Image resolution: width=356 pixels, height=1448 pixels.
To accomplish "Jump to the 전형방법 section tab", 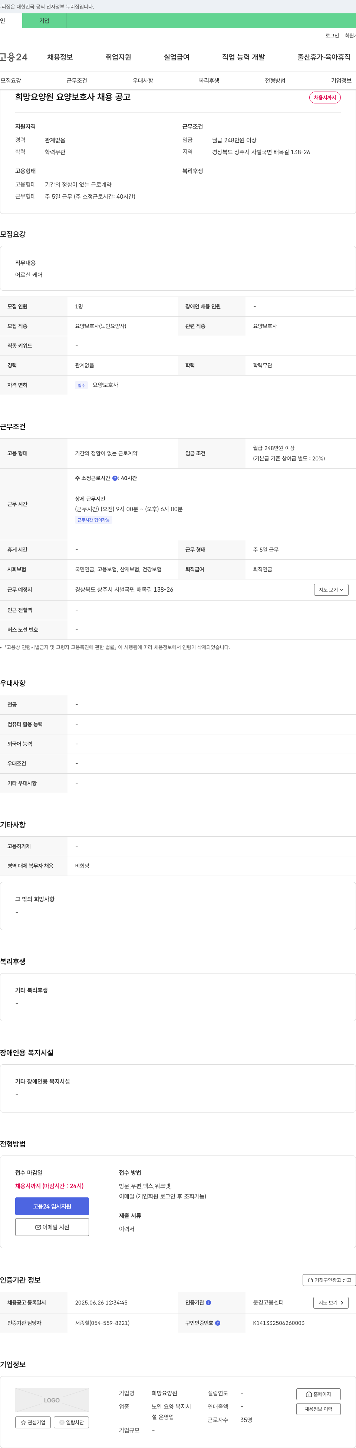I will point(275,80).
